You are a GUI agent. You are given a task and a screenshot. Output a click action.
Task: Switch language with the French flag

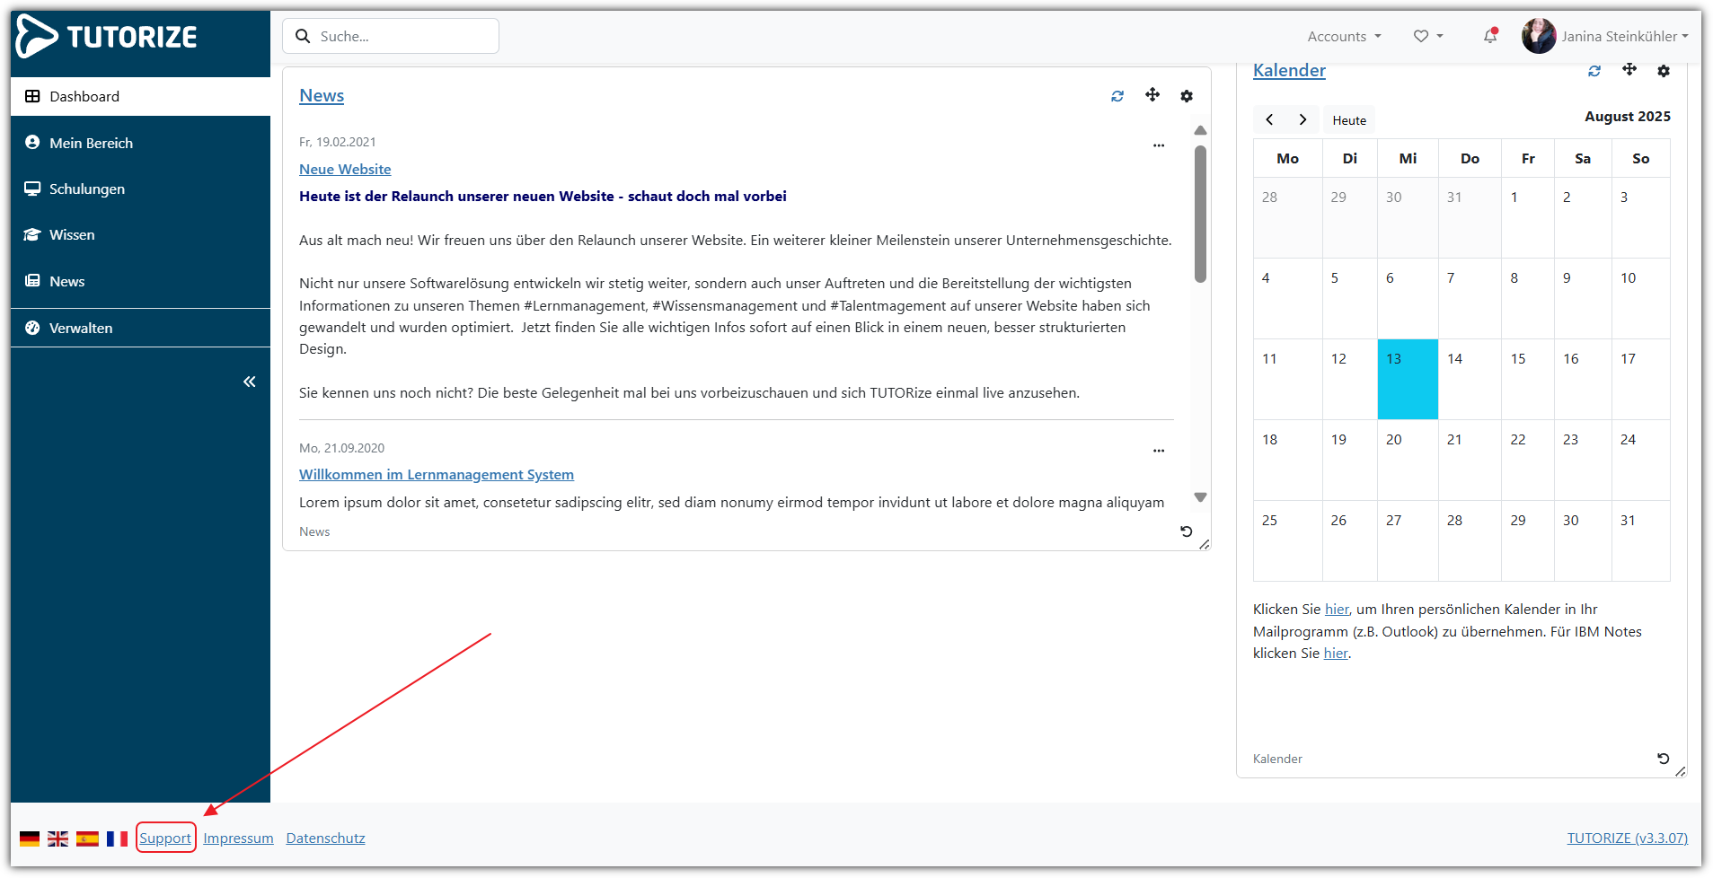[x=117, y=838]
